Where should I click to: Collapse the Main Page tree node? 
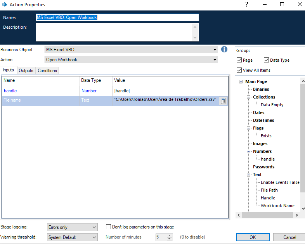241,82
